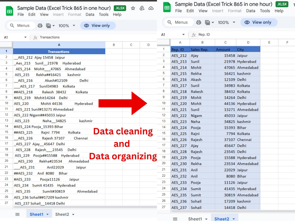The image size is (295, 221).
Task: Open Sheet1 tab dropdown arrow, right window
Action: pos(206,219)
